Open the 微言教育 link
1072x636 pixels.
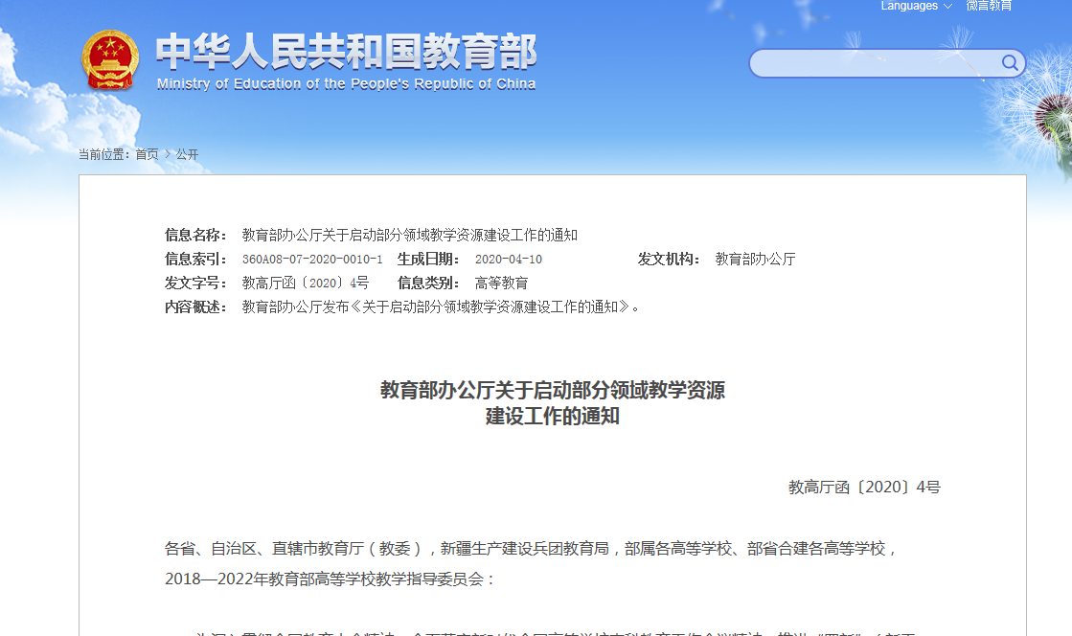point(989,6)
